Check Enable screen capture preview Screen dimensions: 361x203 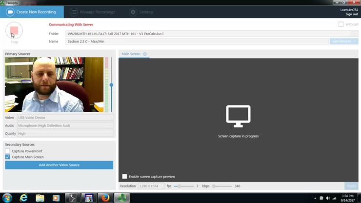coord(125,177)
